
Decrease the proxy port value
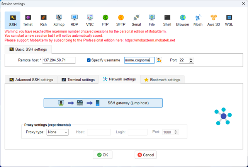coord(176,133)
